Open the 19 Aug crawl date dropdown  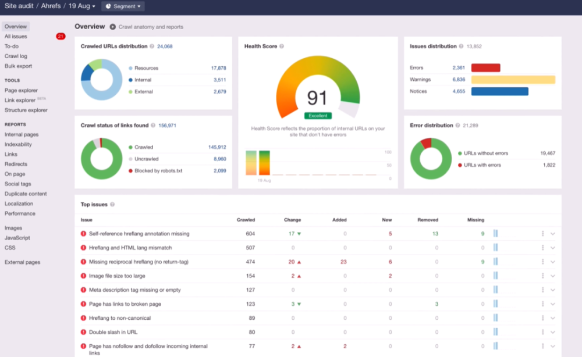tap(82, 6)
